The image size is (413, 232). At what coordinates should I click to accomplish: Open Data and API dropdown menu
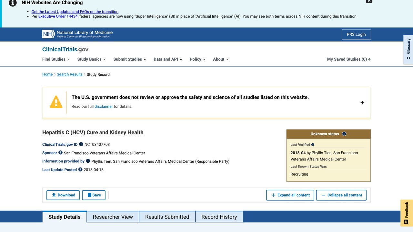tap(168, 59)
